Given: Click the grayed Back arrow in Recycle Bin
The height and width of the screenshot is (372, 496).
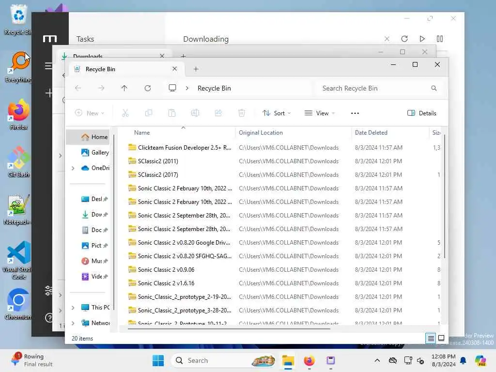Looking at the screenshot, I should [78, 88].
